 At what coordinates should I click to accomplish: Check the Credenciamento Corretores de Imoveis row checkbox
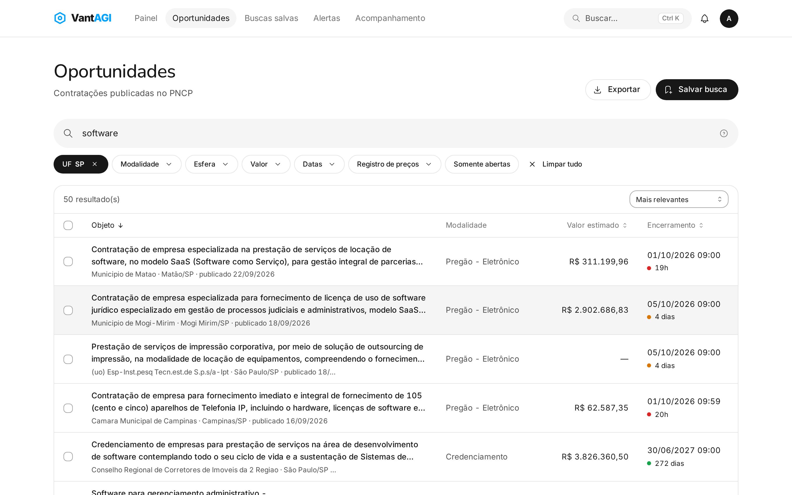coord(68,456)
